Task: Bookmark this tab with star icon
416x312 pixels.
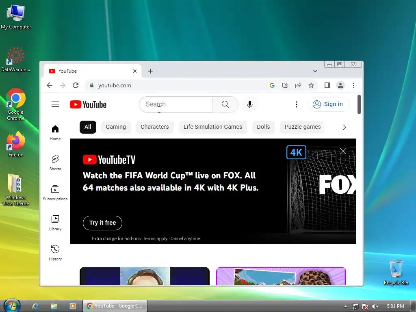Action: 311,85
